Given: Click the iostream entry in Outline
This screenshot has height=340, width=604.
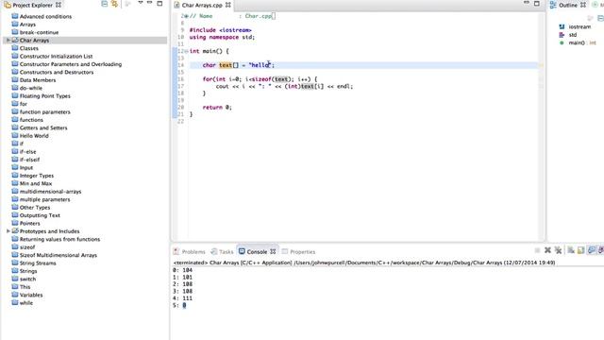Looking at the screenshot, I should pos(579,26).
